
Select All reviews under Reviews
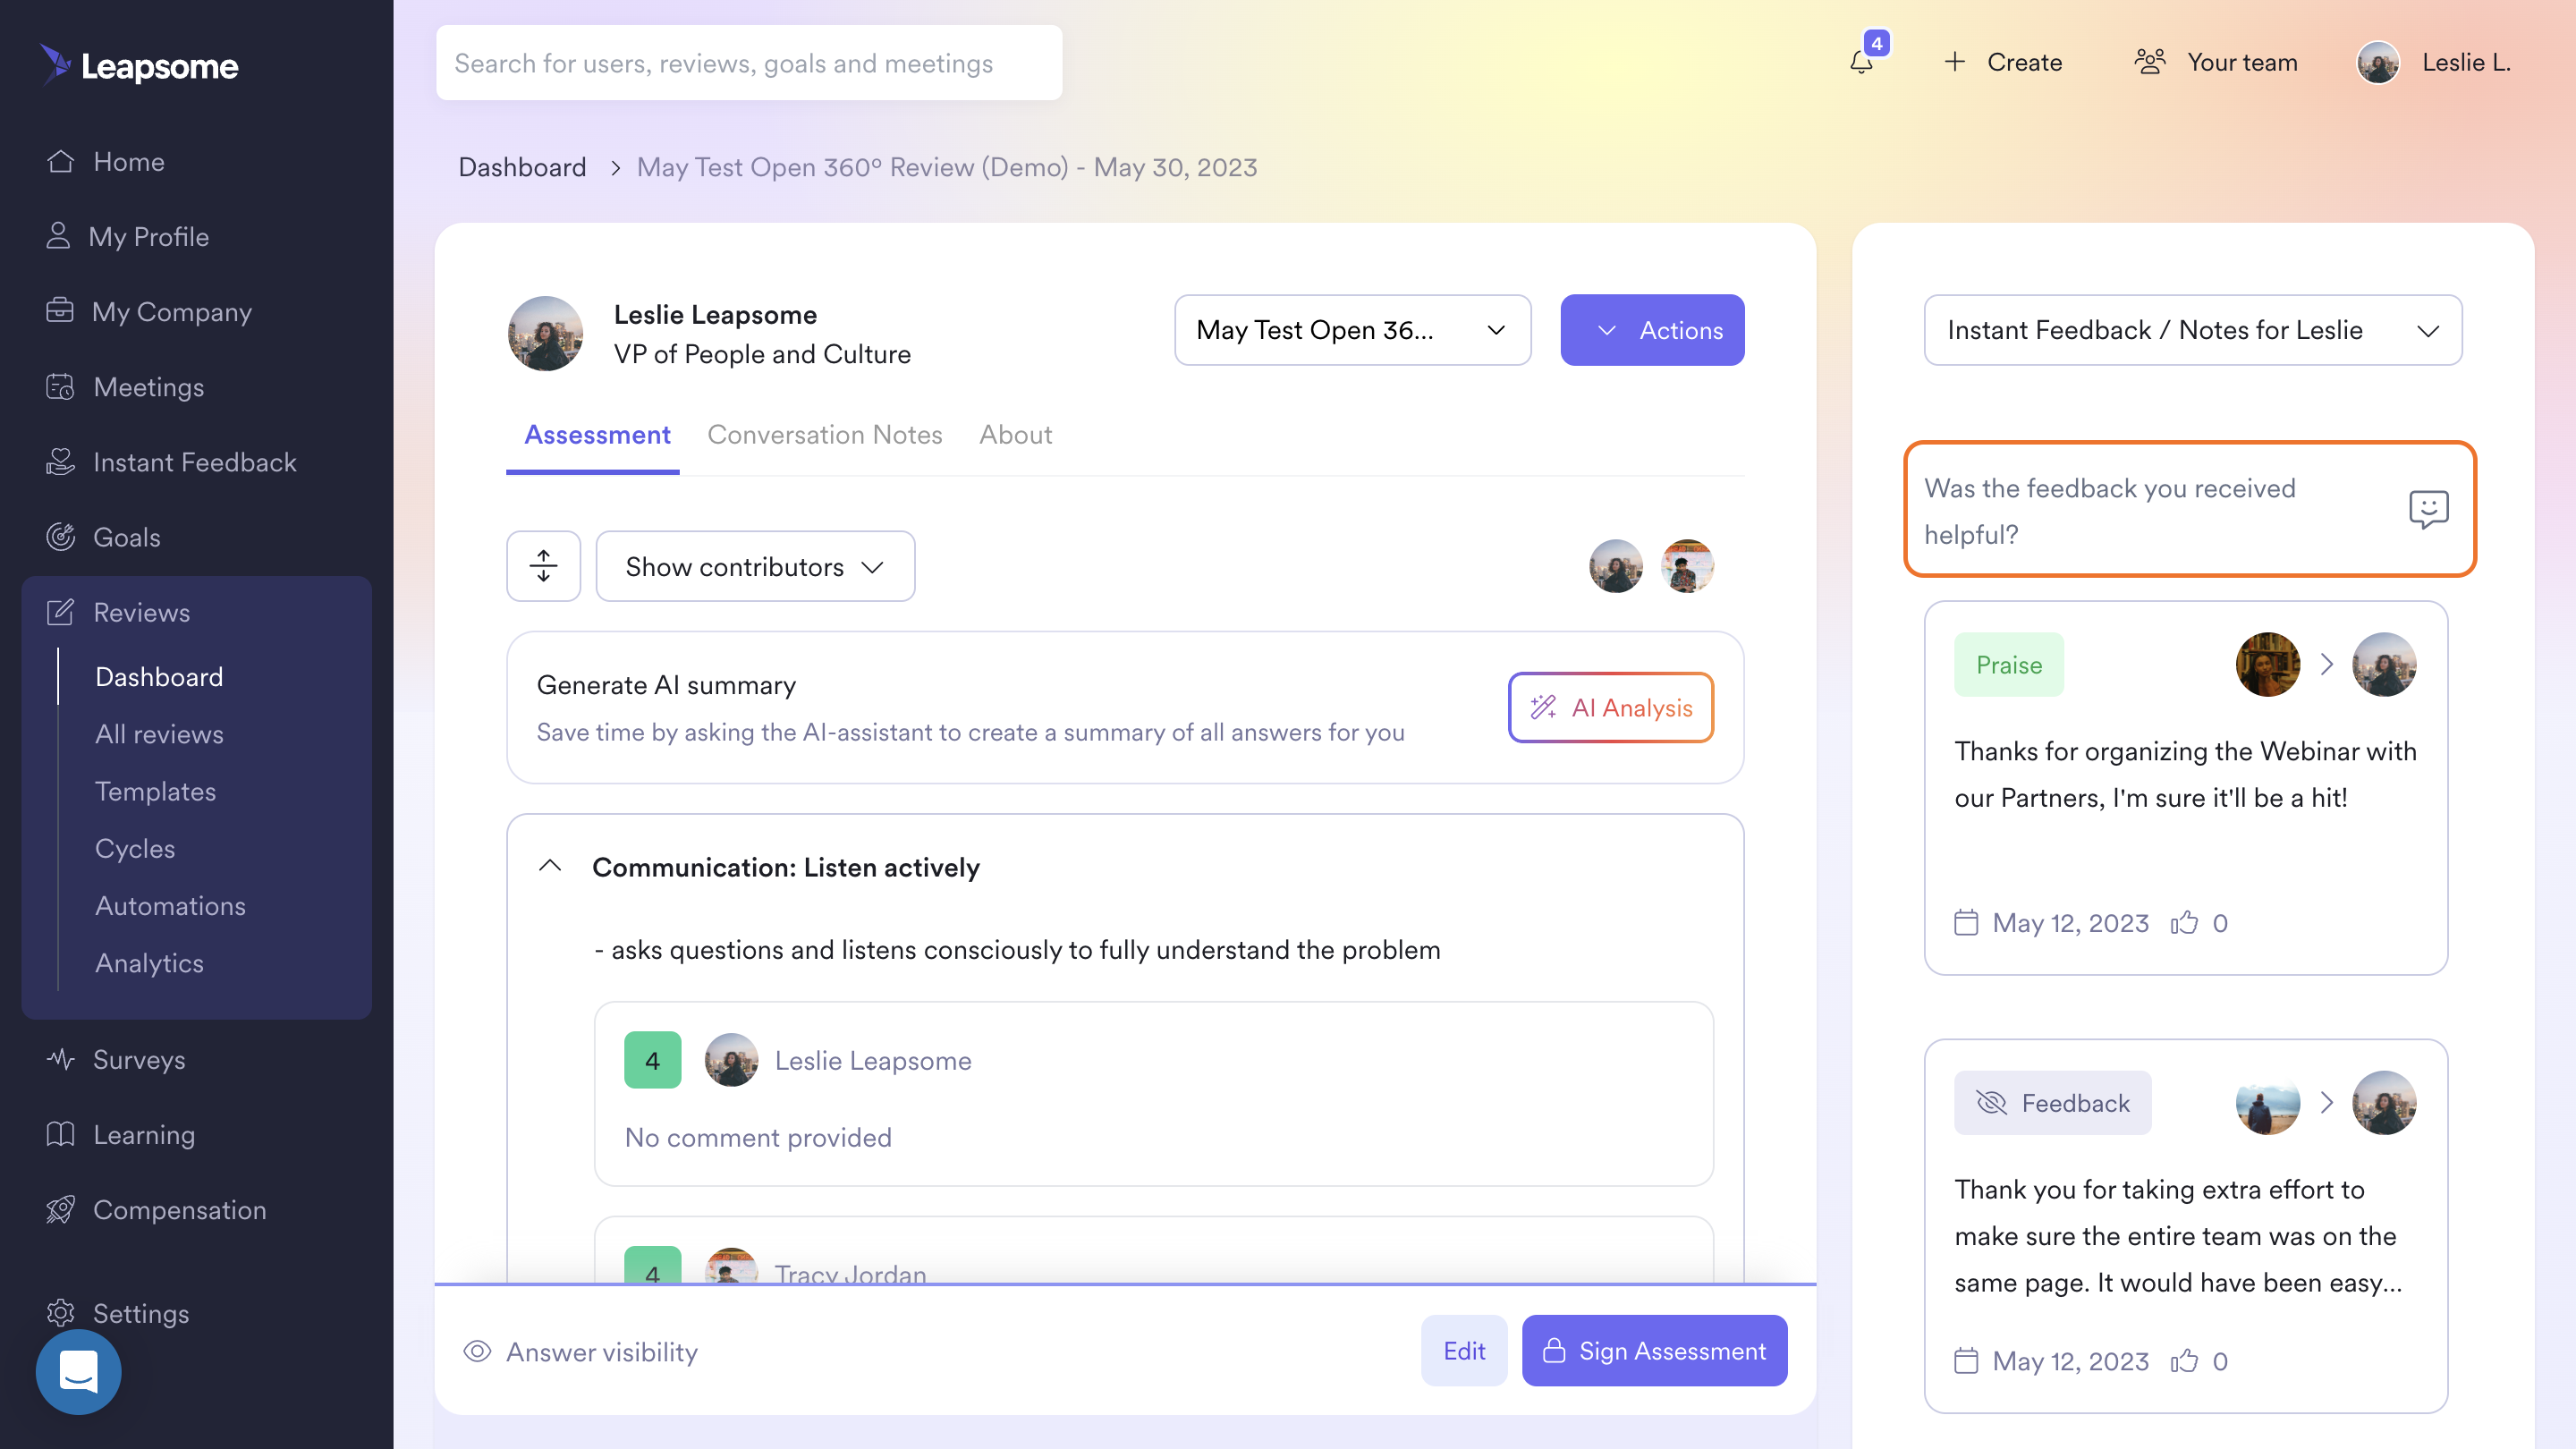click(159, 733)
